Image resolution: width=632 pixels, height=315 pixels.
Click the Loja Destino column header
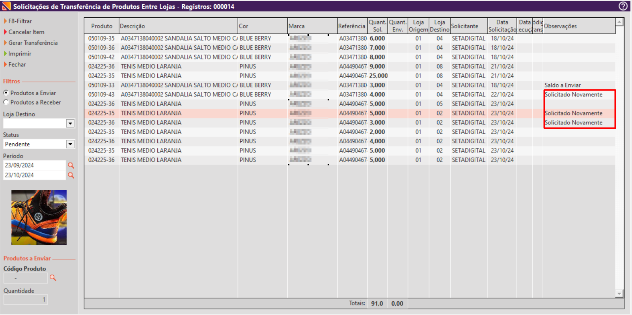pos(440,26)
